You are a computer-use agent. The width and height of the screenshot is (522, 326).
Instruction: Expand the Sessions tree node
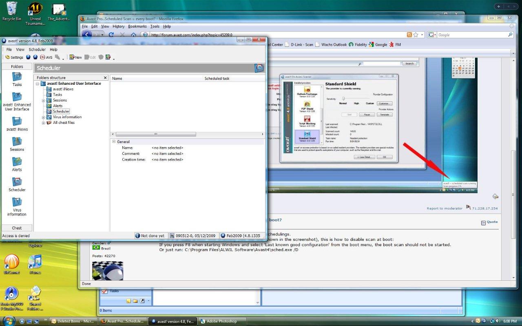point(44,100)
